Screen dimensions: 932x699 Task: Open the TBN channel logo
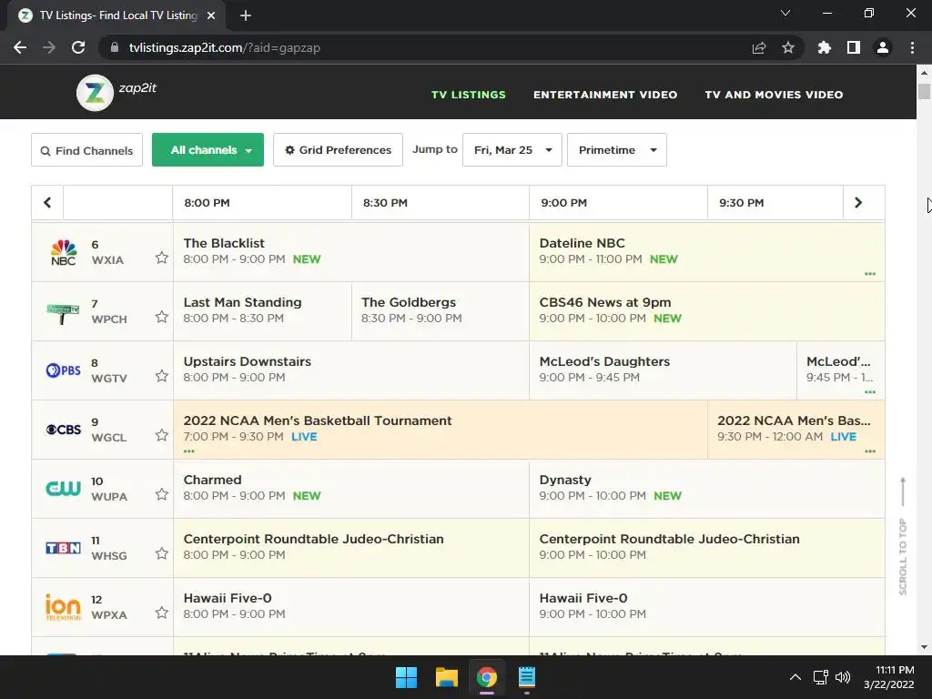tap(63, 547)
